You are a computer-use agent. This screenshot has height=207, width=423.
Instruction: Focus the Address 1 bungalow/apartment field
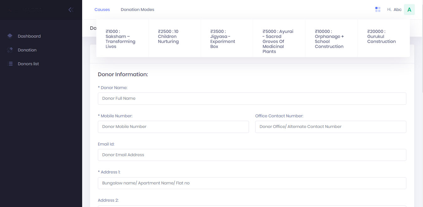click(252, 183)
